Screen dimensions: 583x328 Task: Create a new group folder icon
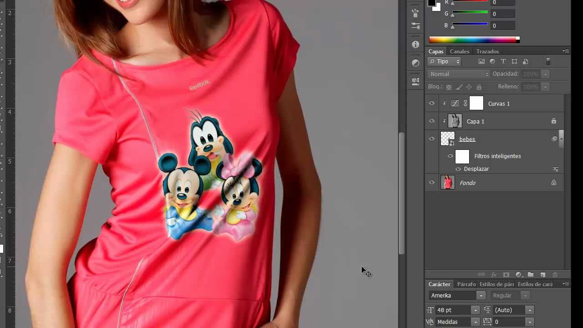[x=531, y=275]
